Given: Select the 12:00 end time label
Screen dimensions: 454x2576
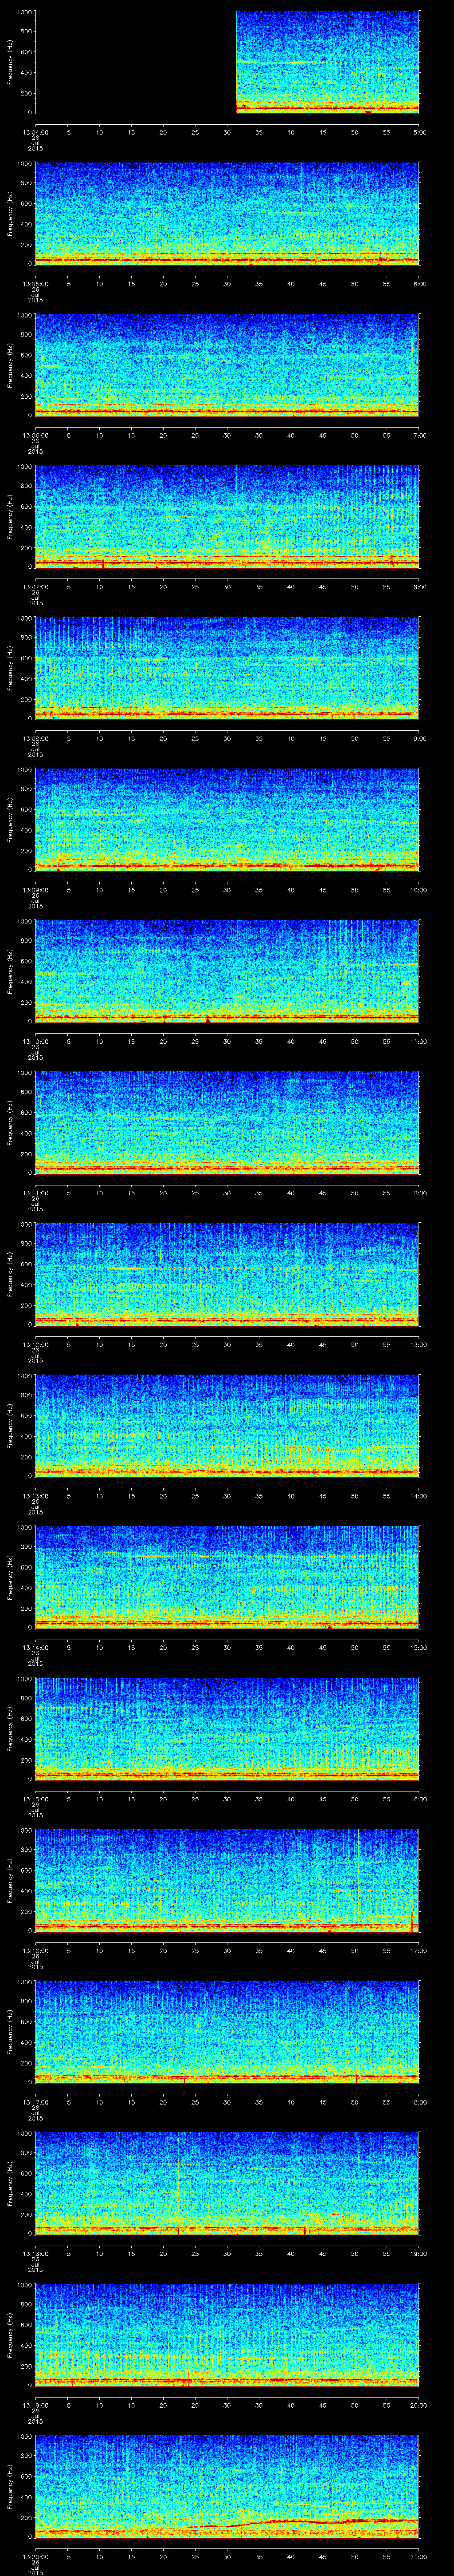Looking at the screenshot, I should pos(418,1193).
